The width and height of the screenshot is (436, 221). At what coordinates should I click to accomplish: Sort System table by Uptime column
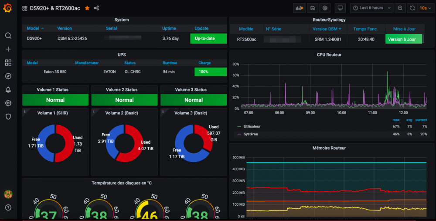(169, 28)
